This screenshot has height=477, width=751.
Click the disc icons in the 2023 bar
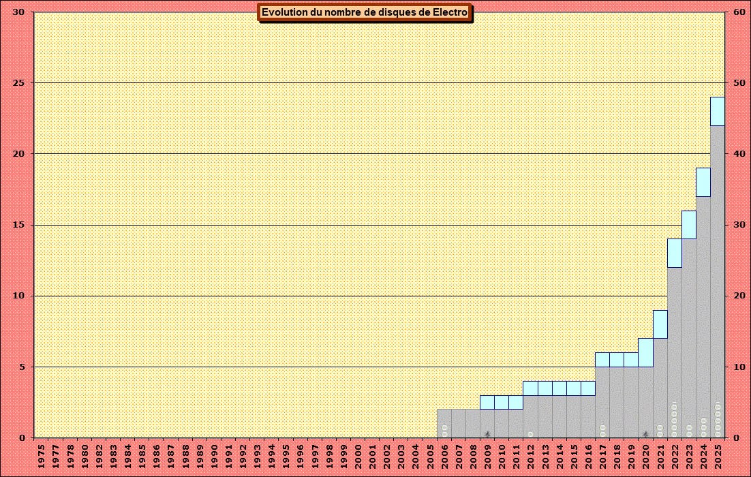click(x=689, y=430)
